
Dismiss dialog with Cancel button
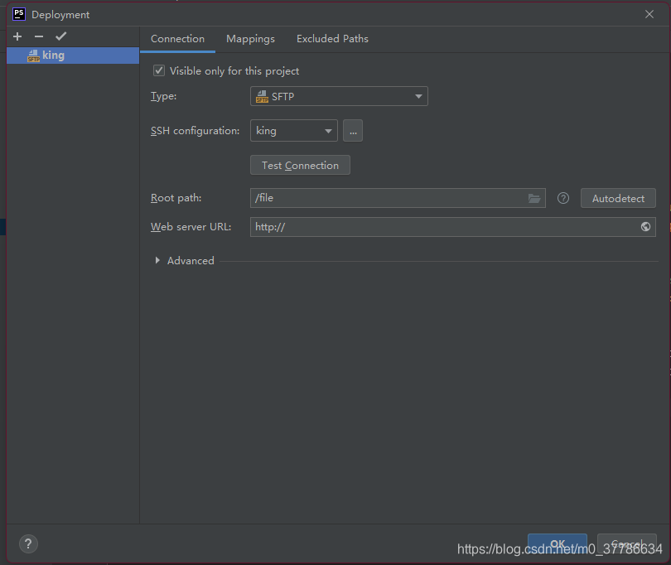coord(627,544)
